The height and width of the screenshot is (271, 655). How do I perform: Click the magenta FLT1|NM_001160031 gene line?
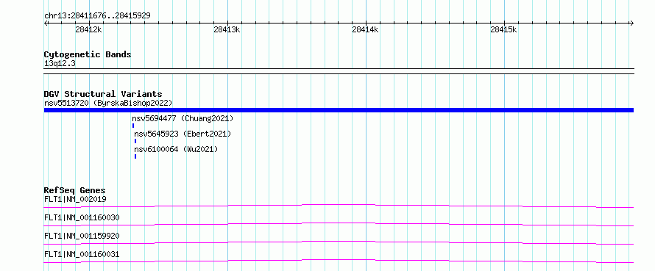click(339, 260)
